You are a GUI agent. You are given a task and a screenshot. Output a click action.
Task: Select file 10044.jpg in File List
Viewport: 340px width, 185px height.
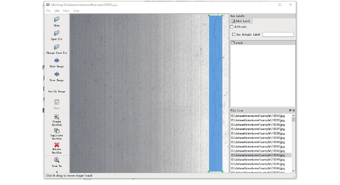258,160
